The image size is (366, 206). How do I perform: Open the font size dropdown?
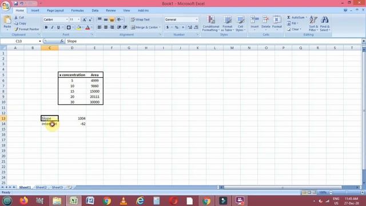79,19
